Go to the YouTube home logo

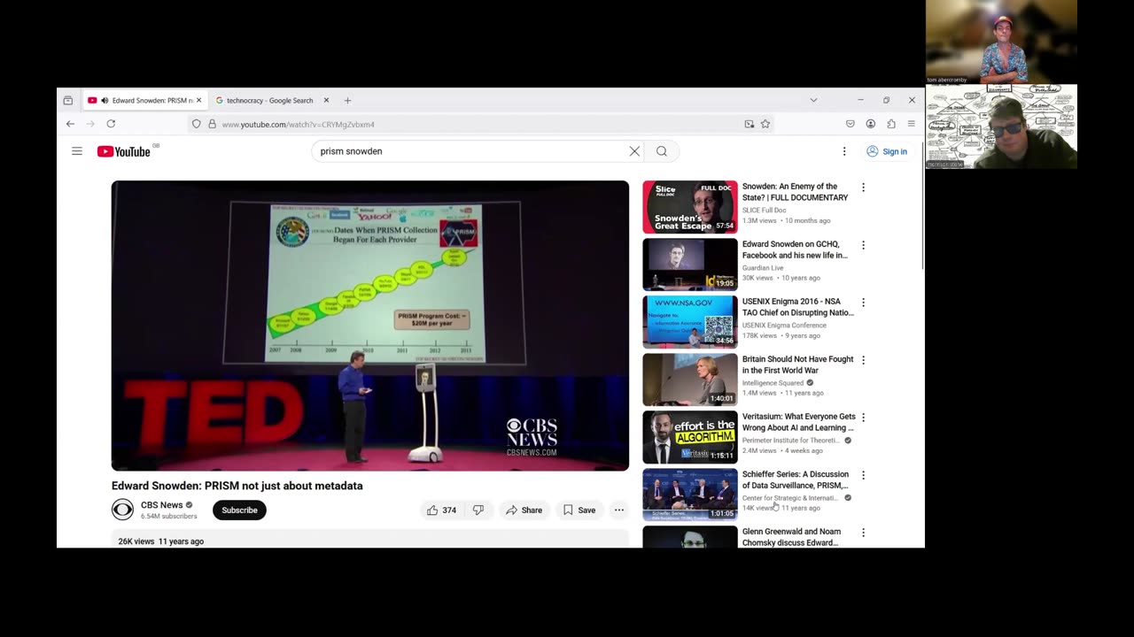124,151
